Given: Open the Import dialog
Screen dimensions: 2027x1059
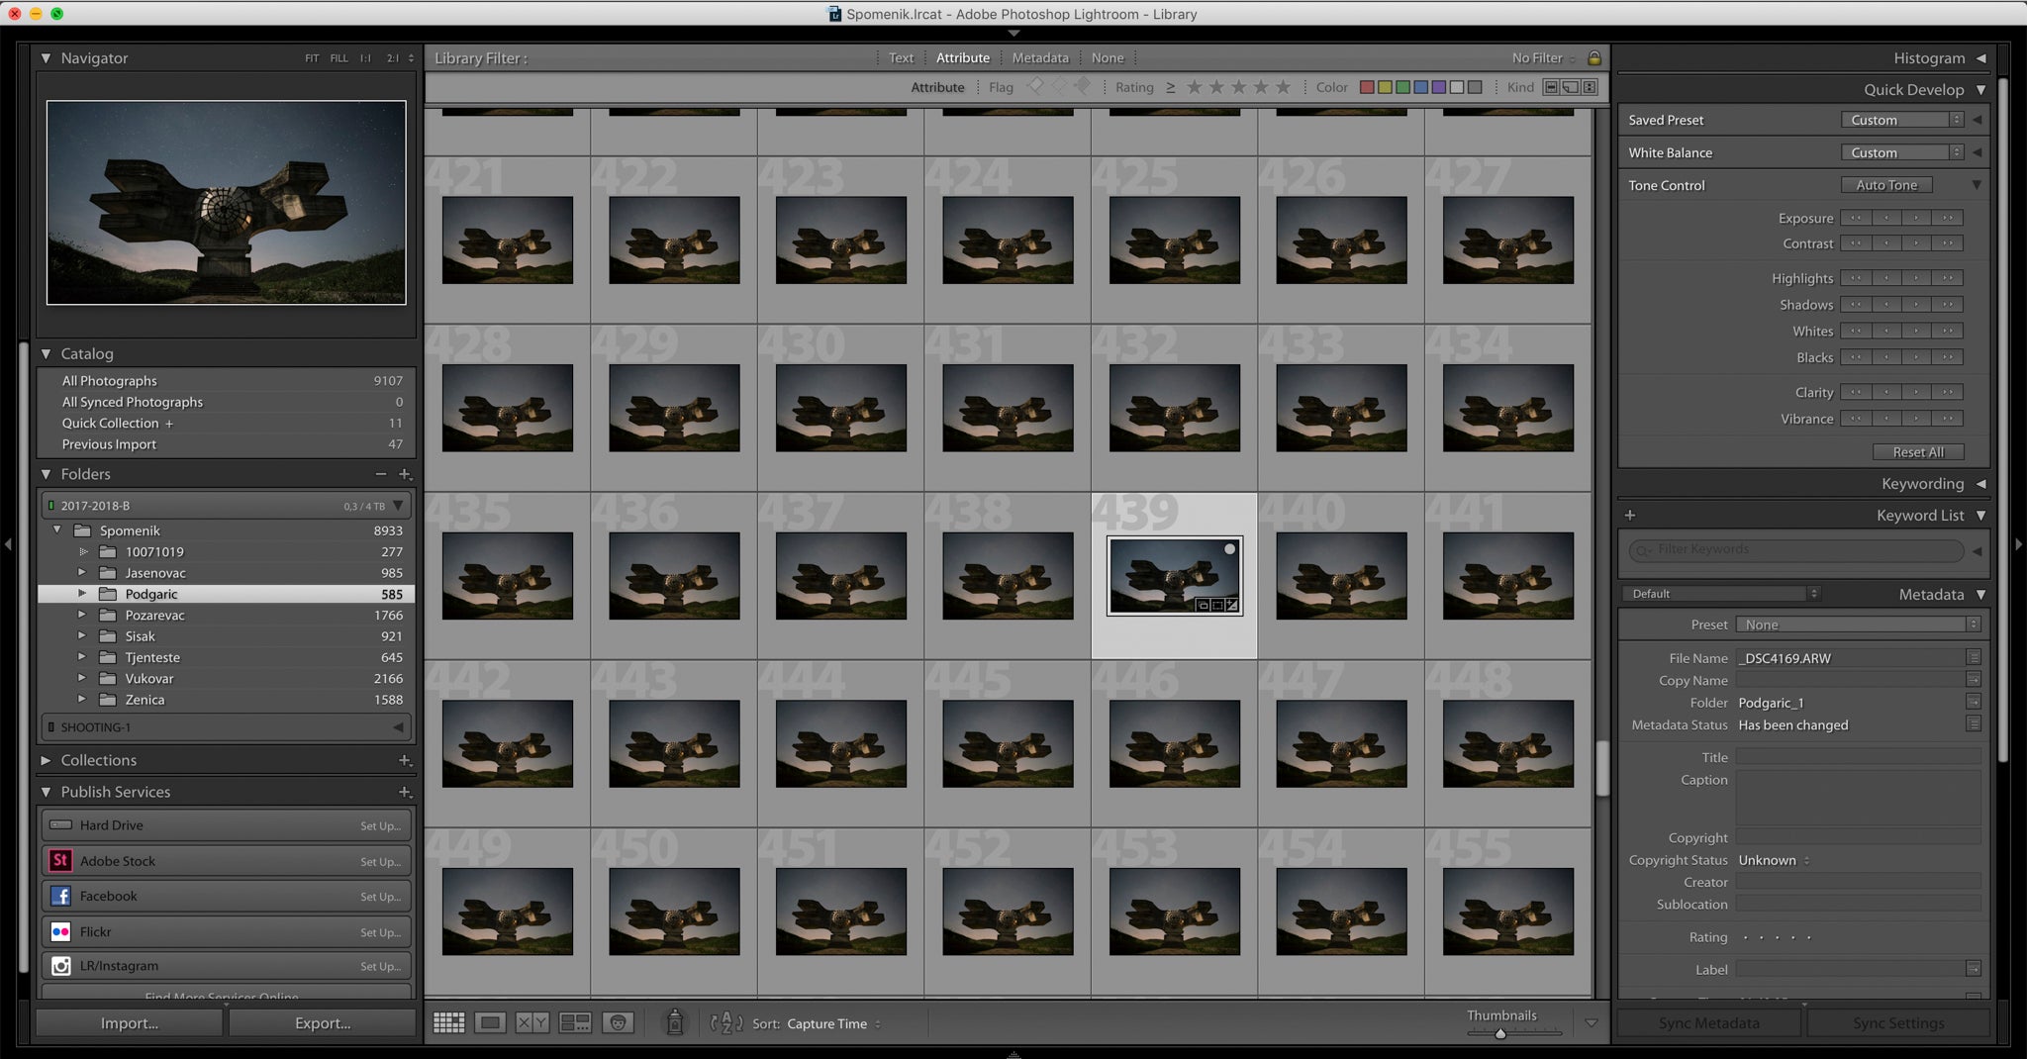Looking at the screenshot, I should coord(127,1022).
